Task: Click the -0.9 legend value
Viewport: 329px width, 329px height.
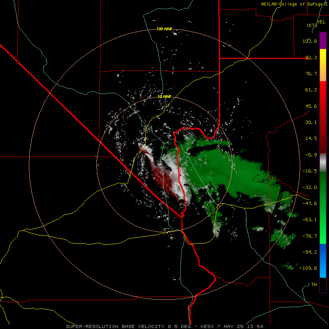Action: coord(311,155)
